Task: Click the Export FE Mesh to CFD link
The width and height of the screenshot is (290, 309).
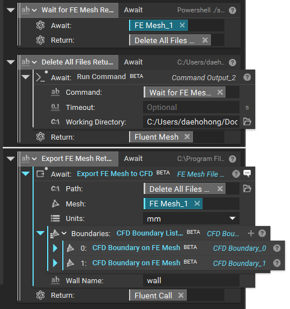Action: tap(115, 174)
